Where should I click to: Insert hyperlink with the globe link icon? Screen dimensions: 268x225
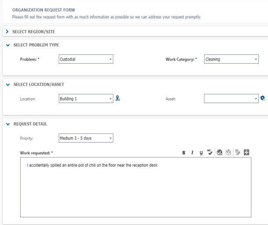219,152
